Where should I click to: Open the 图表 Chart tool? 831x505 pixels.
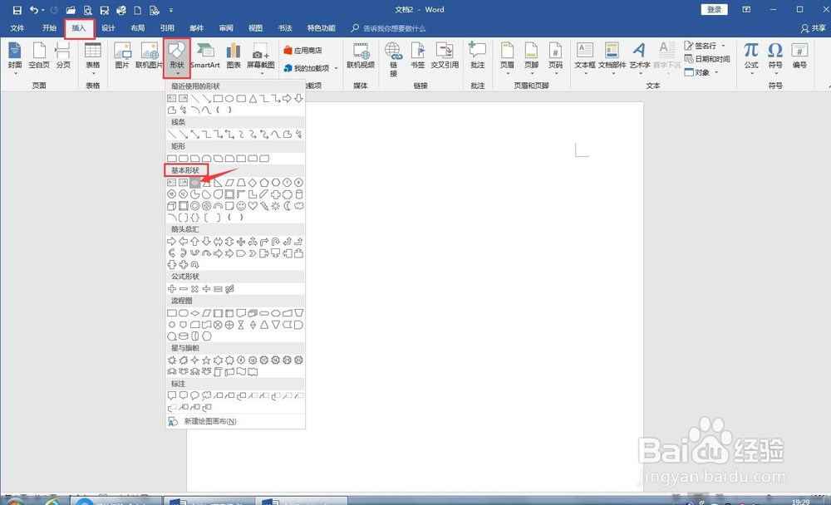pyautogui.click(x=234, y=56)
